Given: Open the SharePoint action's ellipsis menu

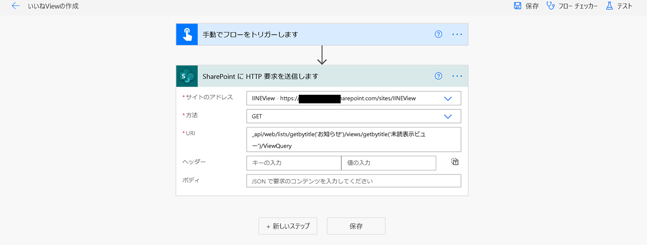Looking at the screenshot, I should point(457,76).
